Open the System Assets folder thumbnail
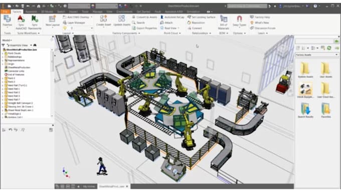This screenshot has width=341, height=192. (x=305, y=70)
